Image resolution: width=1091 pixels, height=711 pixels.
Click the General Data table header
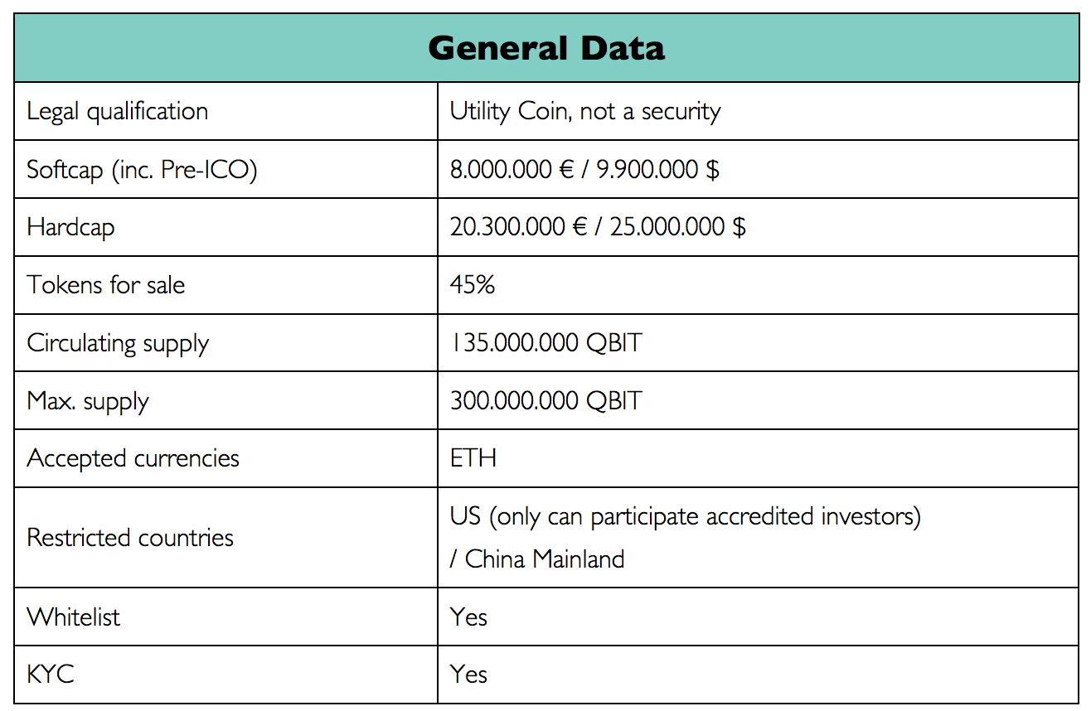coord(546,48)
